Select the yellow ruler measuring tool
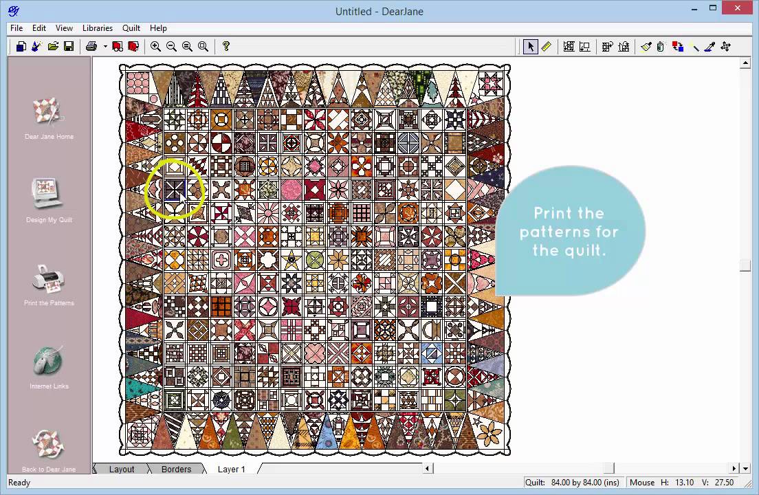This screenshot has width=759, height=495. point(547,47)
